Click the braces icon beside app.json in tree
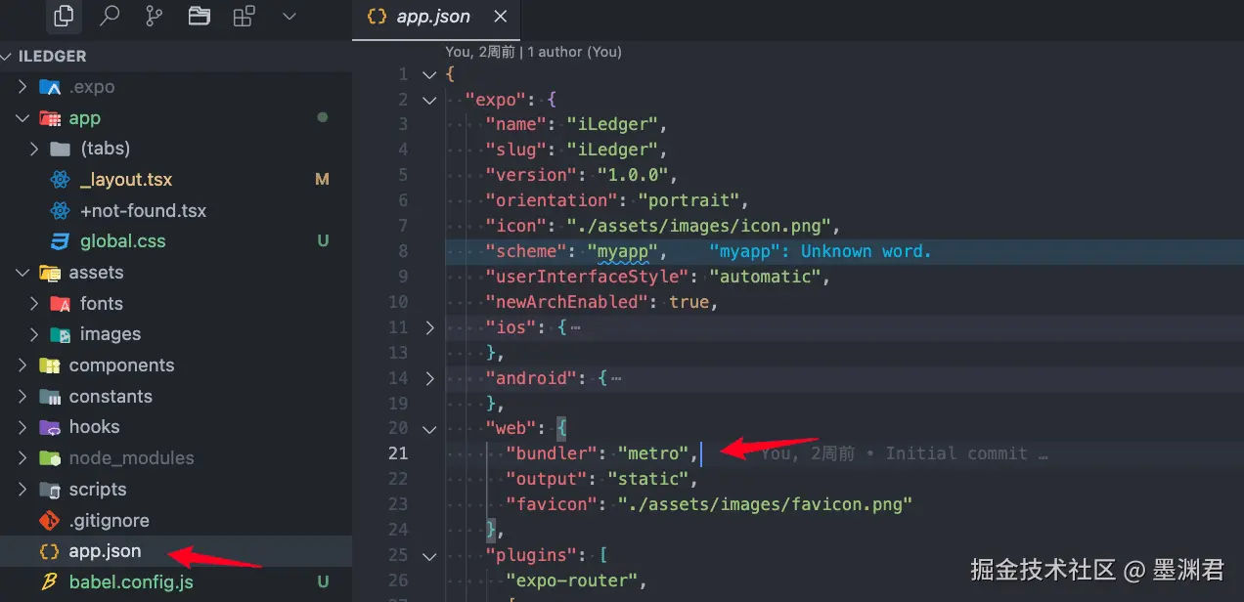This screenshot has height=602, width=1244. (49, 551)
